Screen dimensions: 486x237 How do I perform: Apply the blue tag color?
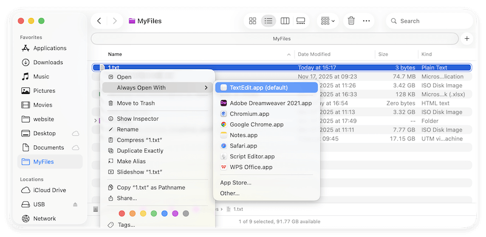coord(165,213)
